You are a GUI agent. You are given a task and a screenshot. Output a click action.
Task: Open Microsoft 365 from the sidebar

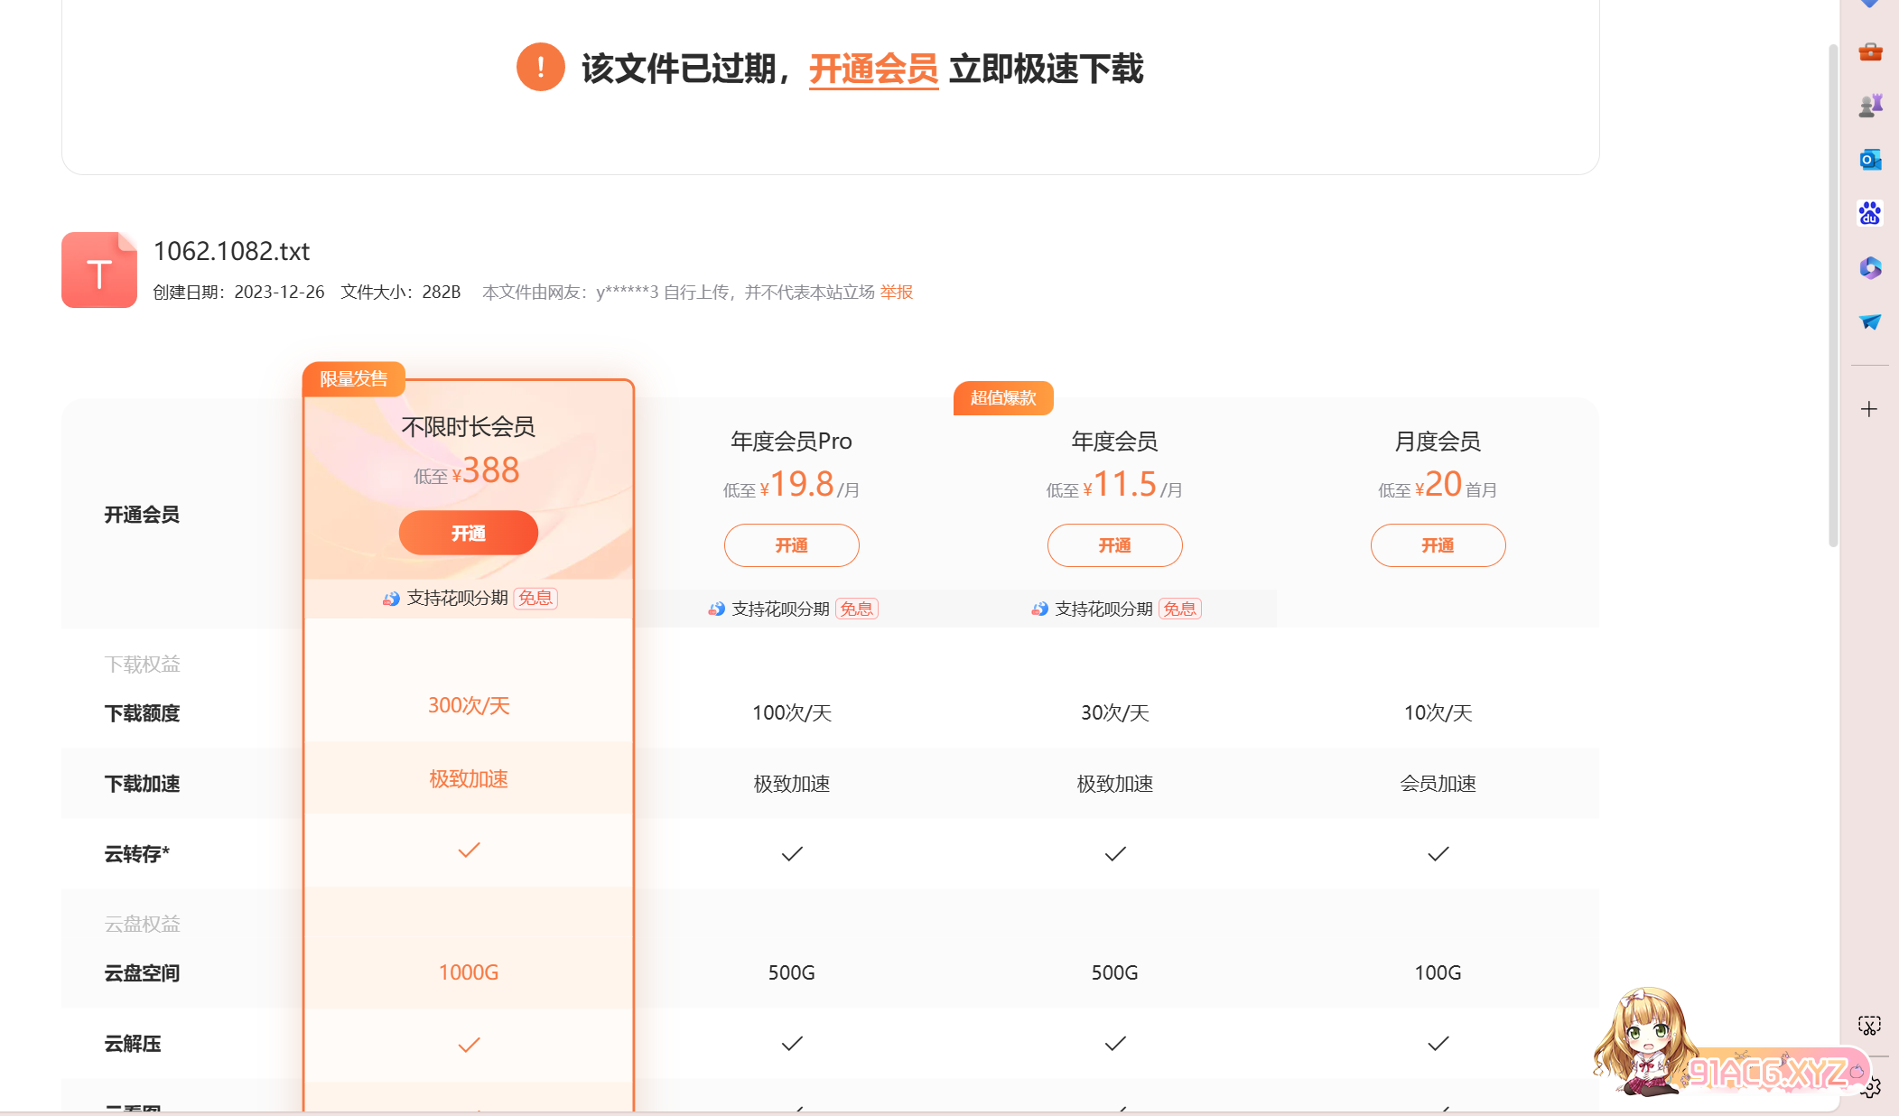pyautogui.click(x=1870, y=268)
